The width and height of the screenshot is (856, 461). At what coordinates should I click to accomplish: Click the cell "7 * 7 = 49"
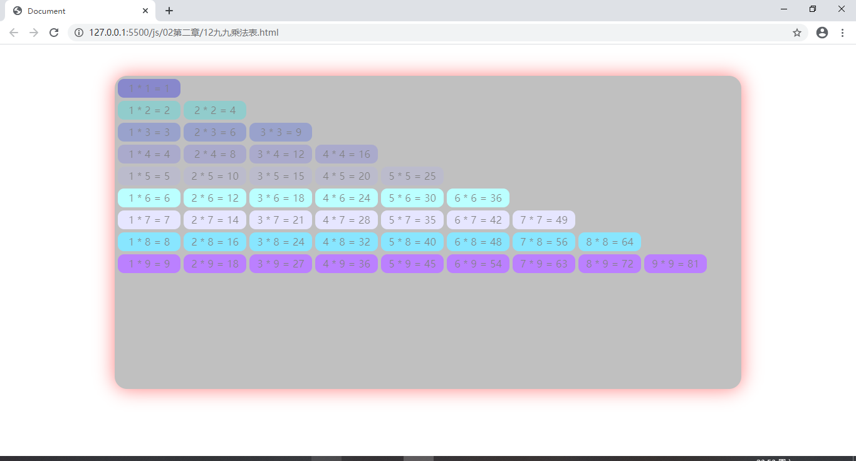[x=544, y=220]
